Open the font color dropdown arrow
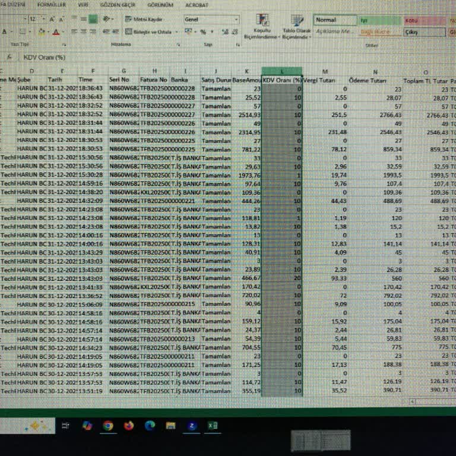The image size is (456, 456). tap(63, 32)
